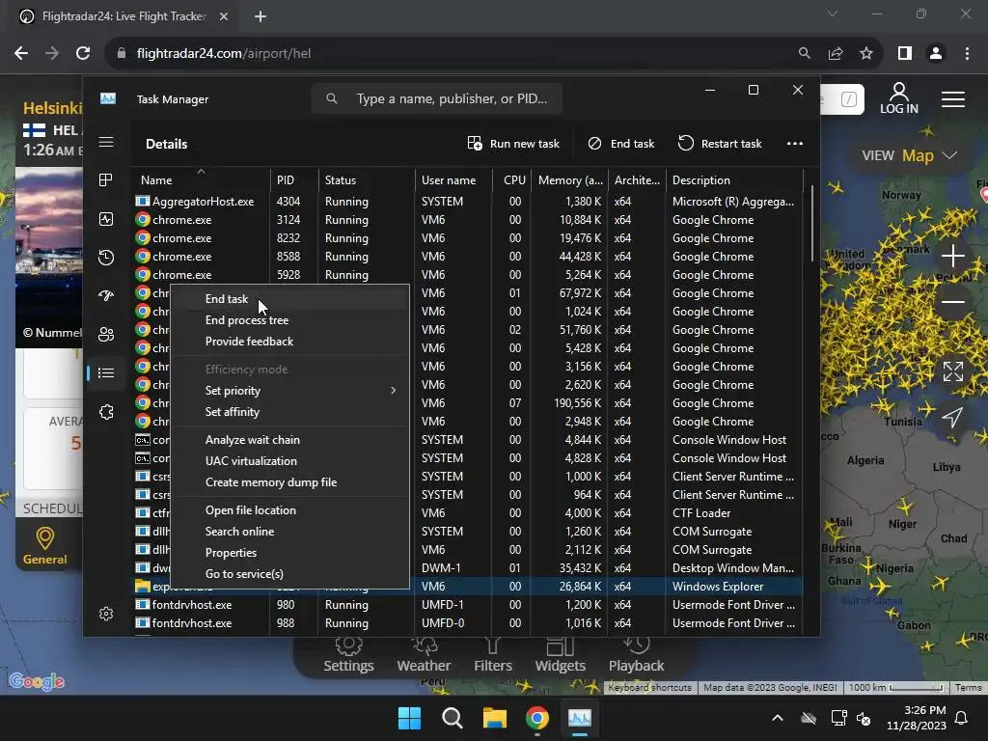This screenshot has width=988, height=741.
Task: Select Details page icon in sidebar
Action: (x=106, y=373)
